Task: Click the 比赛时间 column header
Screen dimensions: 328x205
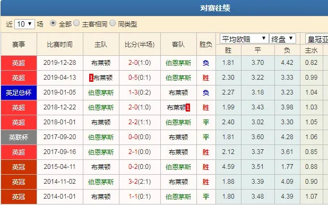Action: point(60,44)
